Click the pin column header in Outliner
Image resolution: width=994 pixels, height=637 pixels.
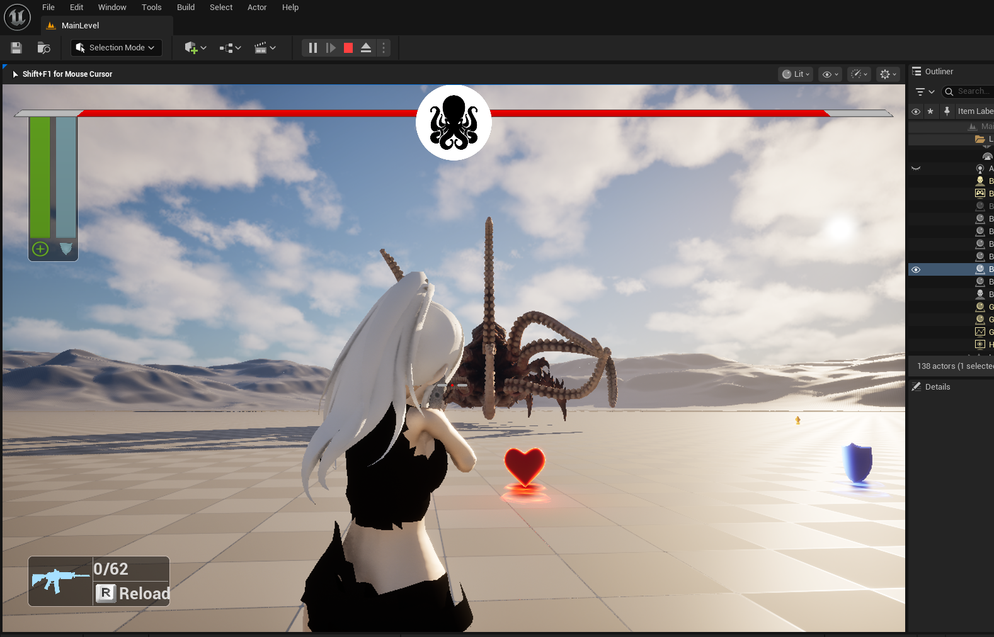(x=947, y=111)
